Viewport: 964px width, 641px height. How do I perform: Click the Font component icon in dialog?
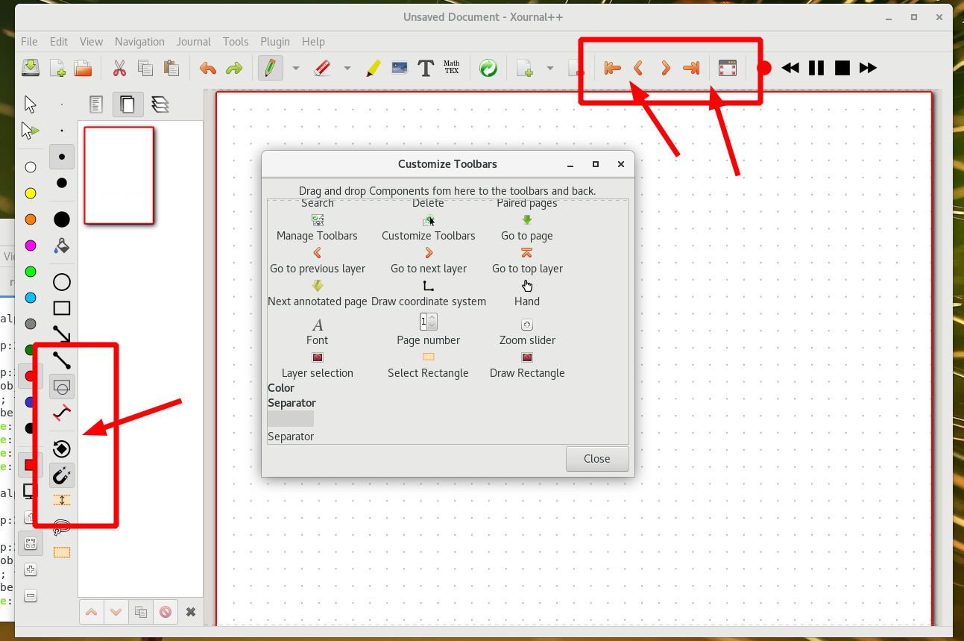pos(318,325)
